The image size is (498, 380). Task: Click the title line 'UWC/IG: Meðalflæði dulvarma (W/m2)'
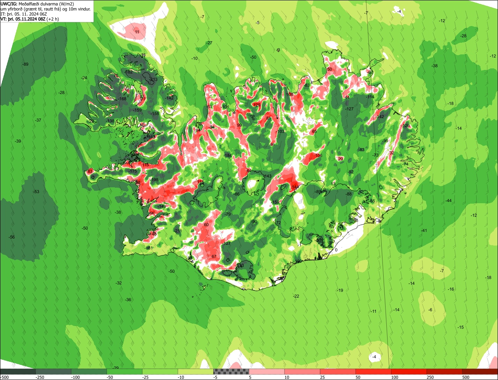point(37,3)
